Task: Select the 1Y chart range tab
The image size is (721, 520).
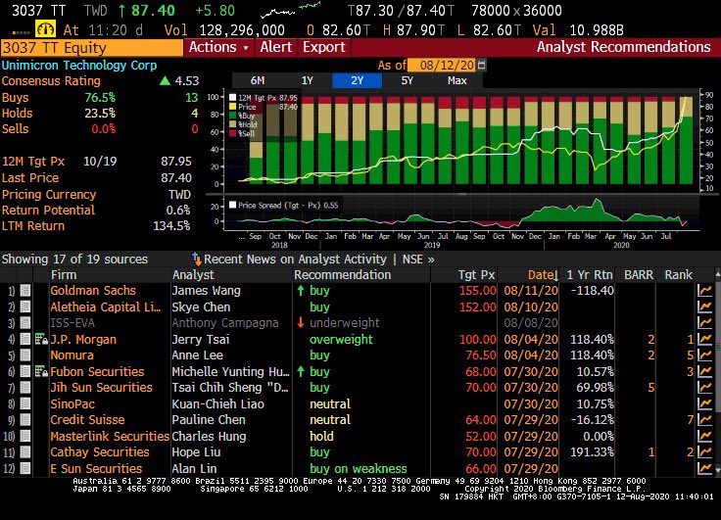Action: pos(308,80)
